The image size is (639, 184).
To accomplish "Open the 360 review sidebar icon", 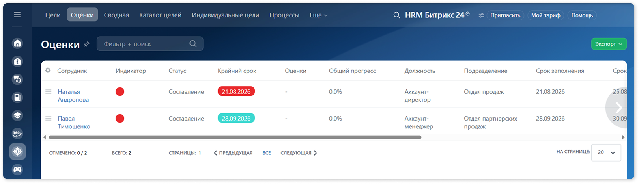I will [x=17, y=134].
